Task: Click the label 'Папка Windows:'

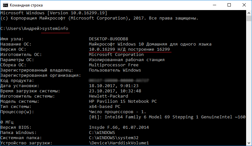Action: (x=18, y=133)
